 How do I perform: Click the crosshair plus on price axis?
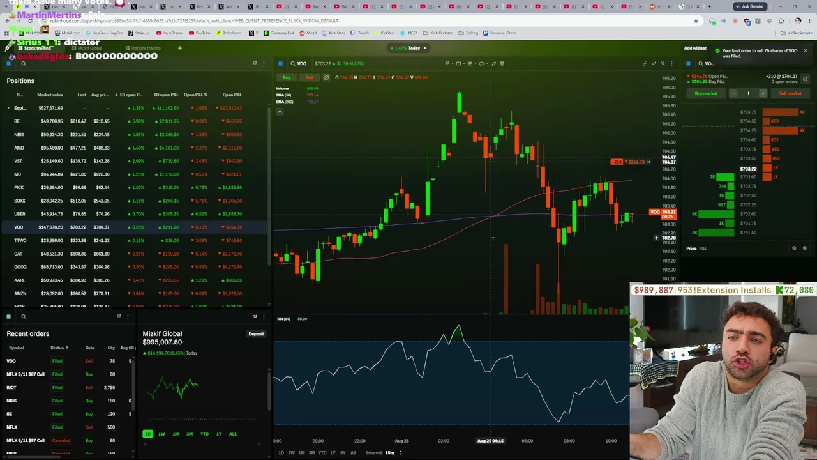click(656, 238)
